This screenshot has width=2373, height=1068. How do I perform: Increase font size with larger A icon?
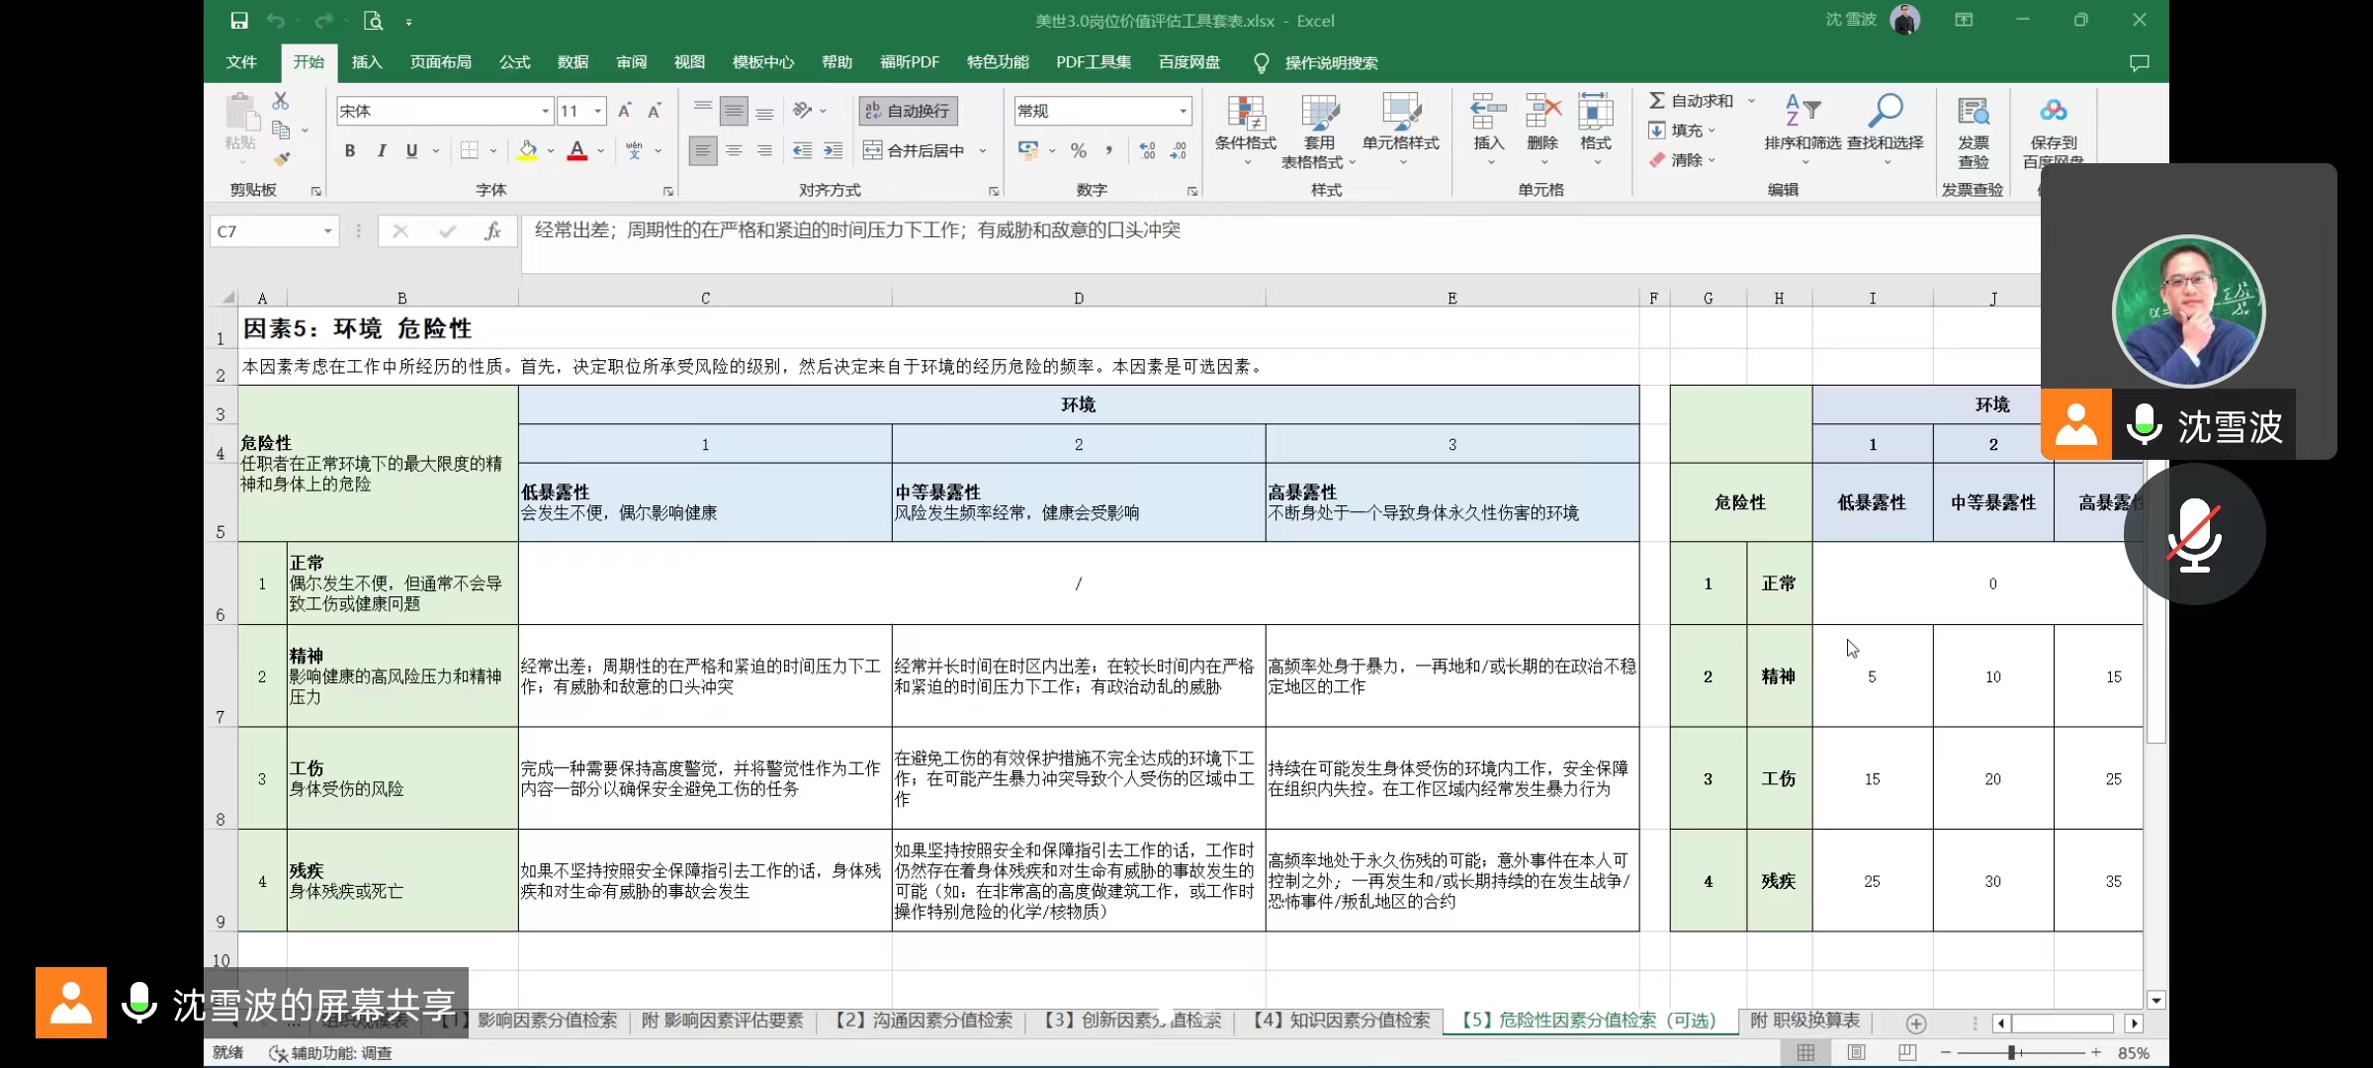624,111
